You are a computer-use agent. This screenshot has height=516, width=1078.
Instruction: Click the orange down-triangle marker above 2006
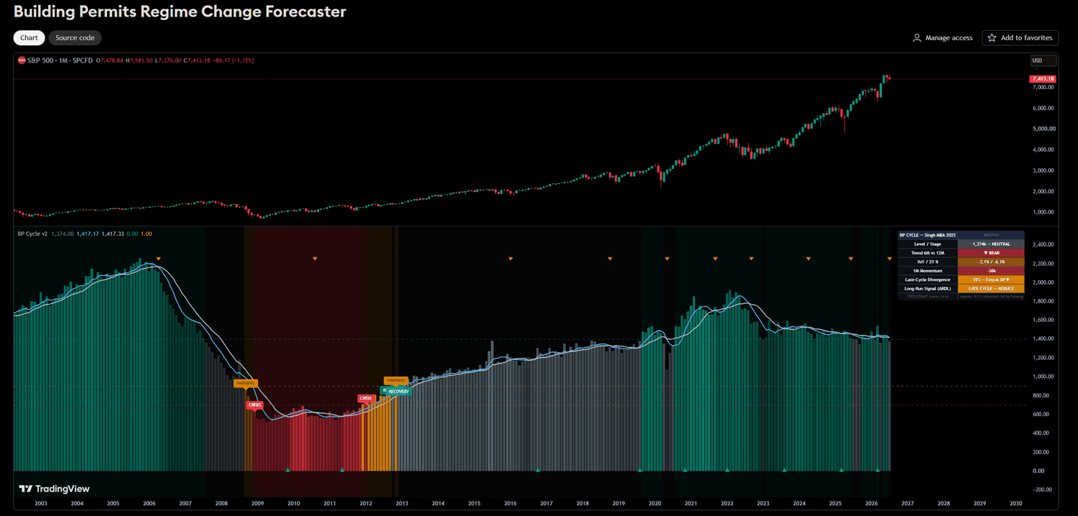[x=158, y=258]
